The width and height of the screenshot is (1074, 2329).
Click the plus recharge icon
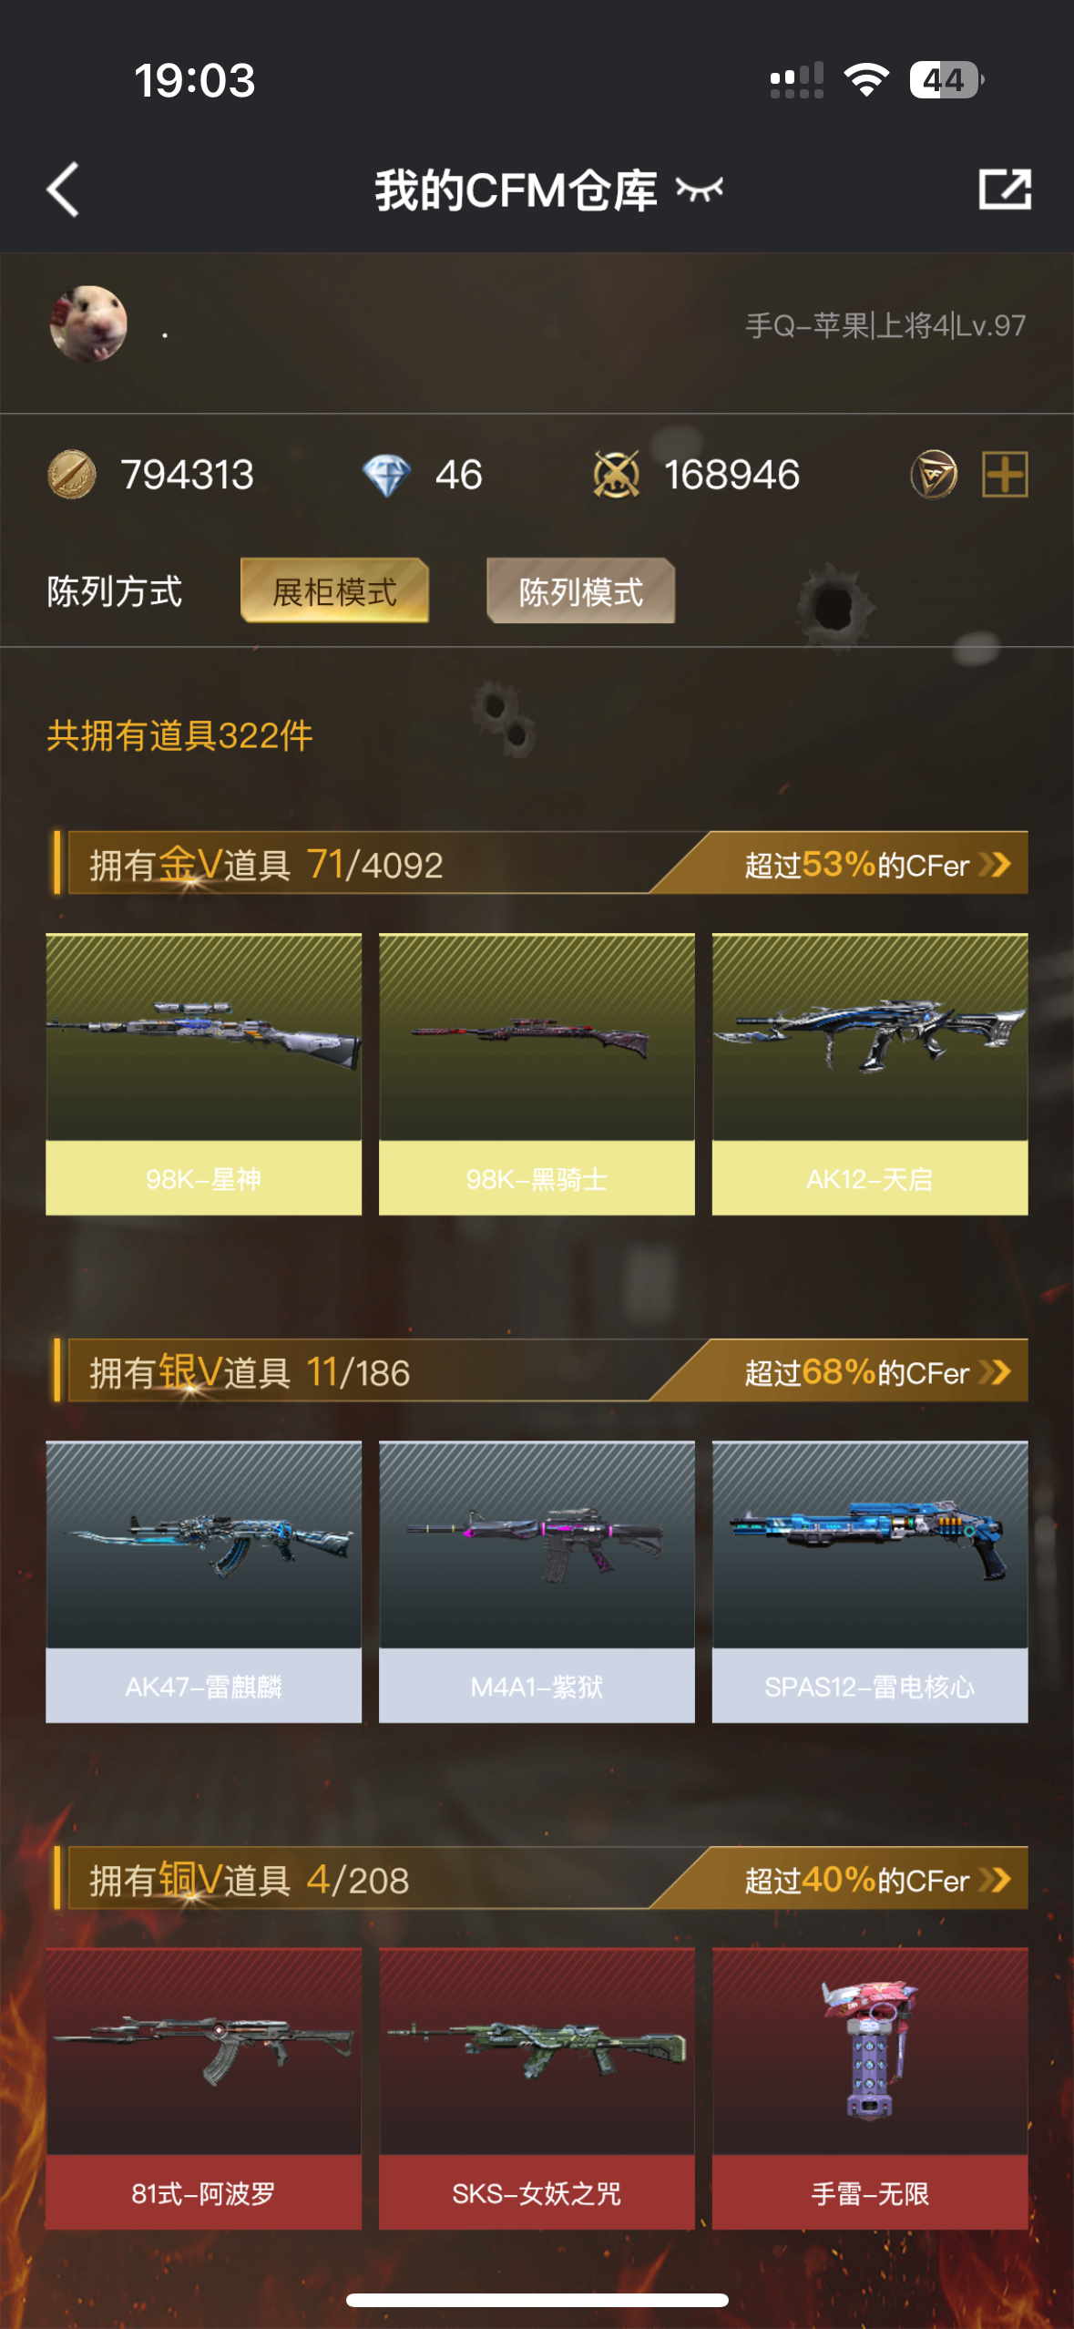1005,475
